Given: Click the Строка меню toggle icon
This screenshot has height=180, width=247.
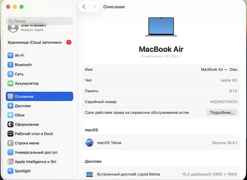Looking at the screenshot, I should pyautogui.click(x=10, y=143).
